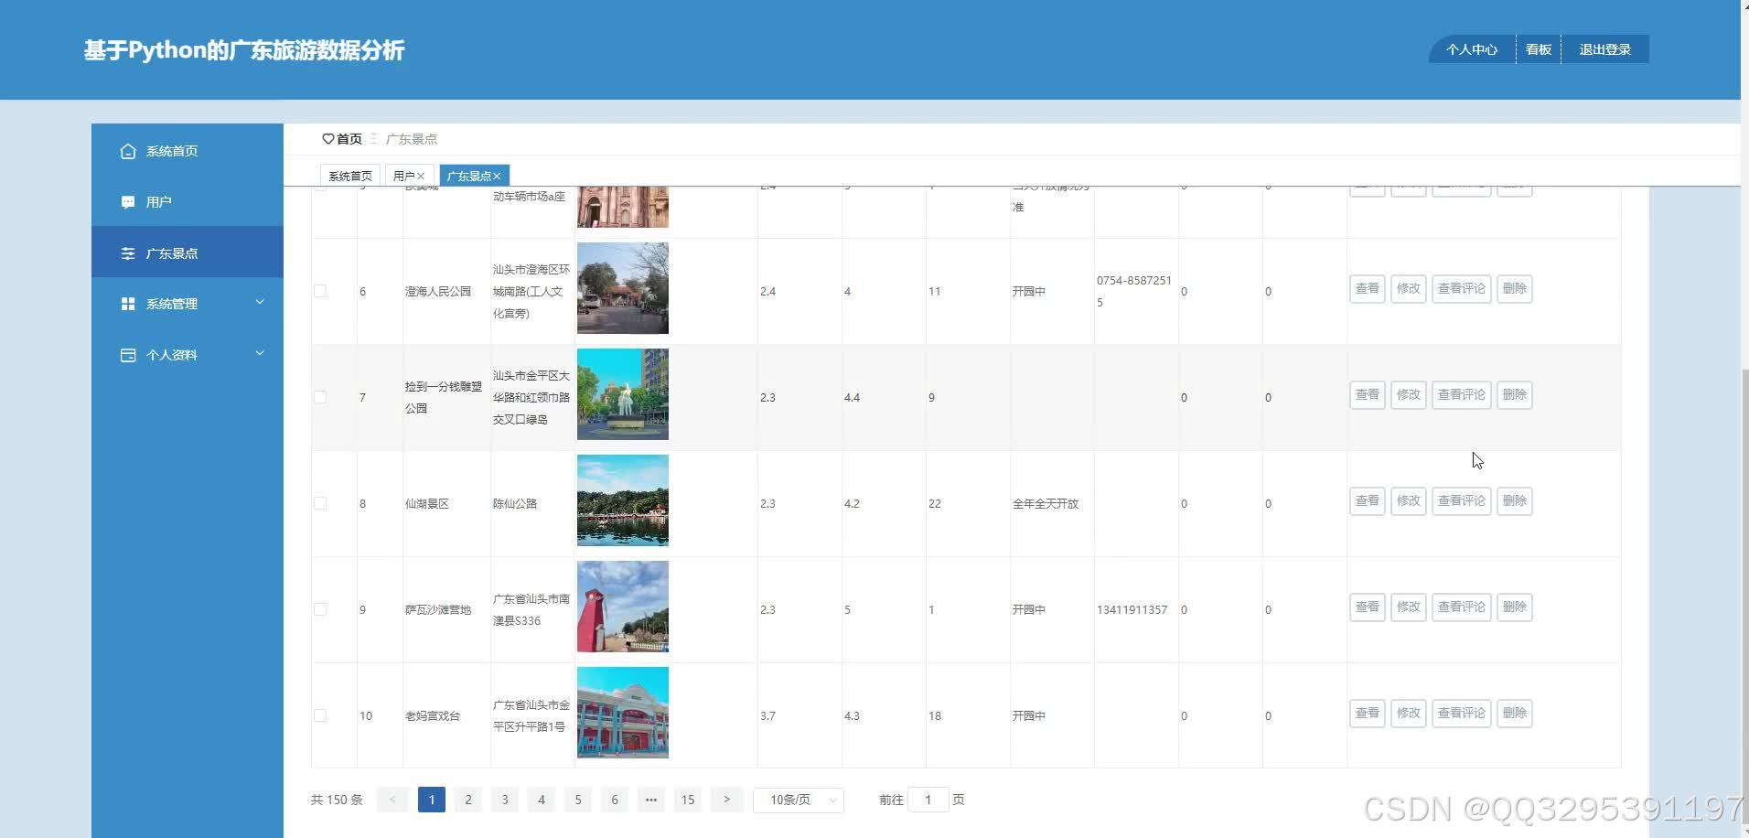Click 查看评论 for 澄海人民公园
Screen dimensions: 1749x838
(1462, 289)
